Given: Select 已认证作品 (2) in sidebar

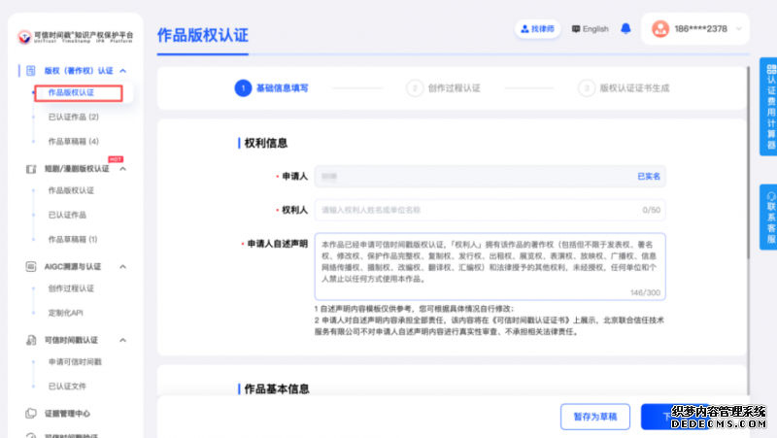Looking at the screenshot, I should click(x=73, y=117).
